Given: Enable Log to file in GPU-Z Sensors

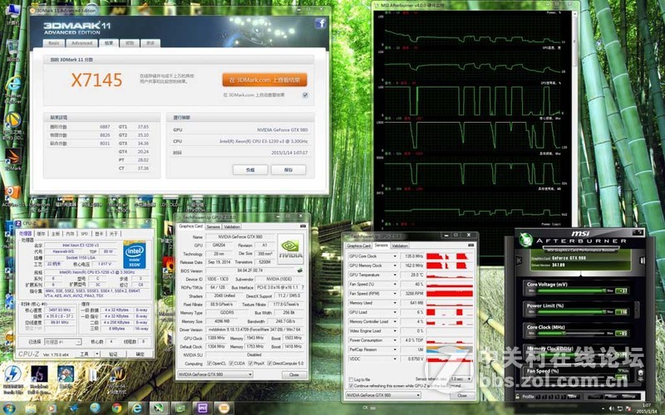Looking at the screenshot, I should 351,379.
